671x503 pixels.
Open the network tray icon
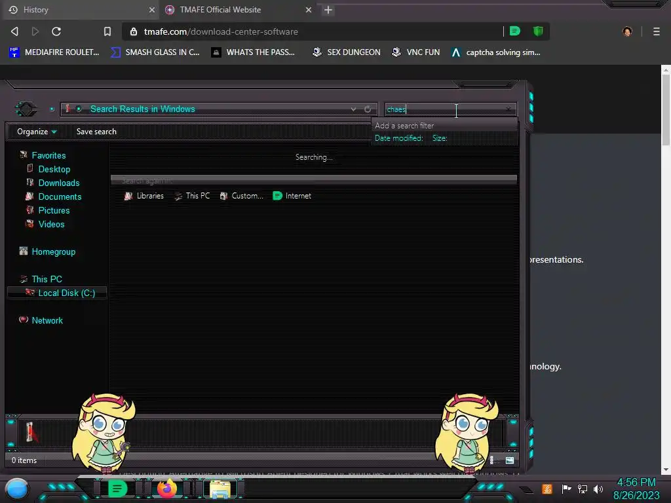coord(583,489)
